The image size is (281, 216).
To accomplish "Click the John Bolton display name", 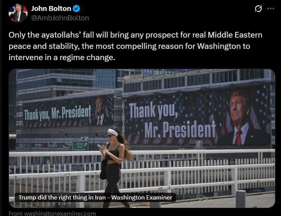I will [51, 9].
